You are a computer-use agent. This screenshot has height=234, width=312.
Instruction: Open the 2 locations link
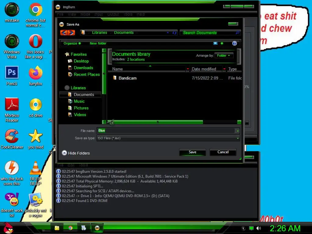(136, 59)
